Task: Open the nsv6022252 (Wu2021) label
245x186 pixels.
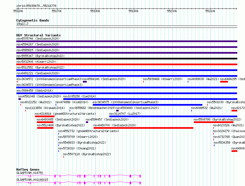Action: pyautogui.click(x=36, y=102)
